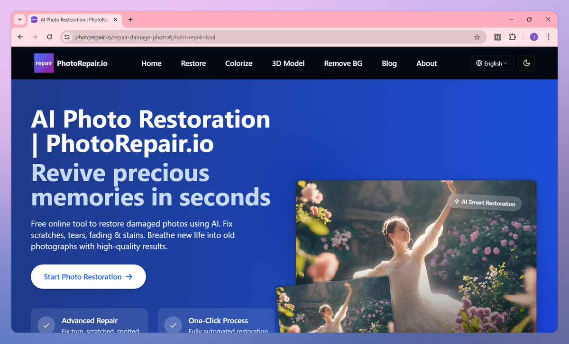This screenshot has height=344, width=569.
Task: Click the AI Smart Restoration badge
Action: (485, 202)
